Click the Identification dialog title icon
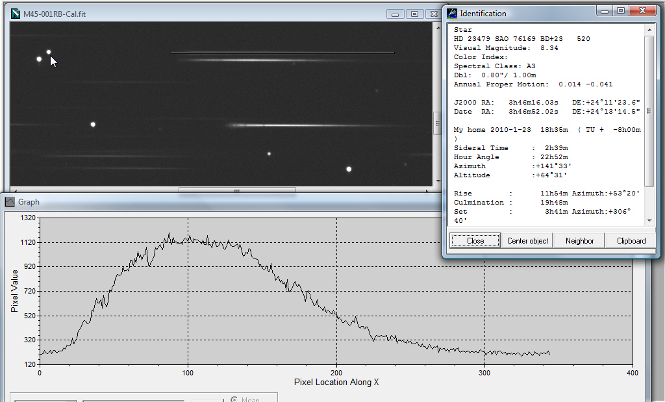This screenshot has width=665, height=402. (x=451, y=13)
